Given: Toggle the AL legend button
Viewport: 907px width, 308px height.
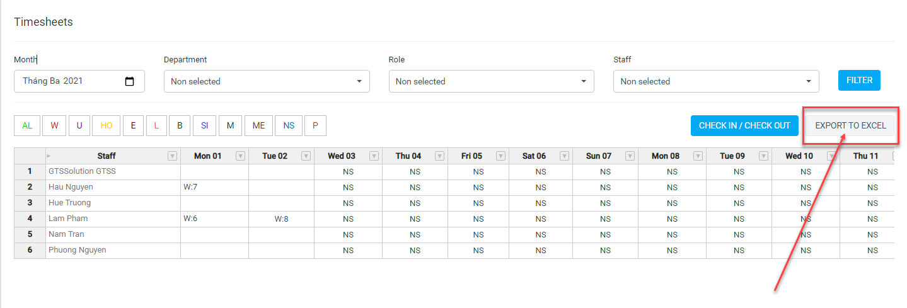Looking at the screenshot, I should coord(27,125).
